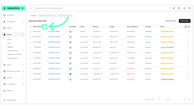This screenshot has width=194, height=109.
Task: Click the Contrôlée check icon for invoice 2024529_e4f93
Action: coord(70,74)
